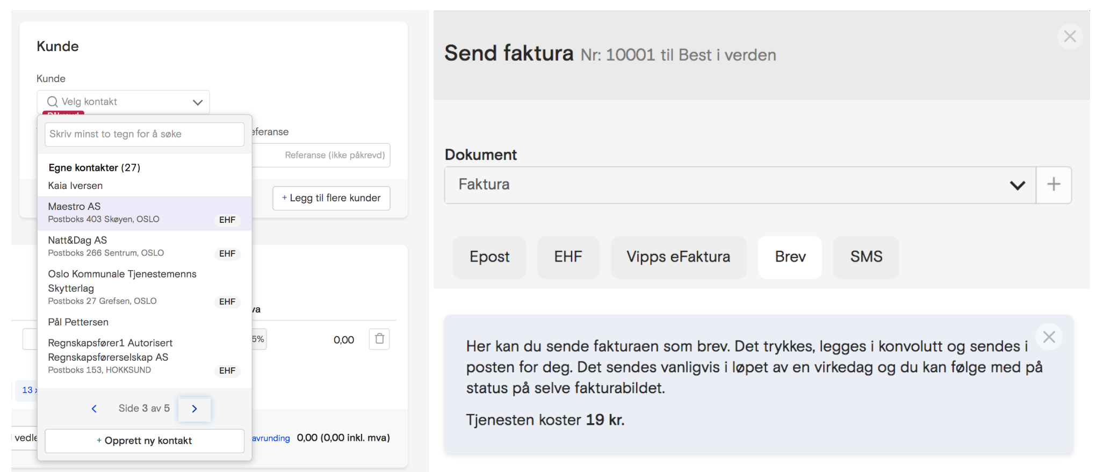Viewport: 1103px width, 472px height.
Task: Open the Velg kontakt dropdown chevron
Action: [197, 102]
